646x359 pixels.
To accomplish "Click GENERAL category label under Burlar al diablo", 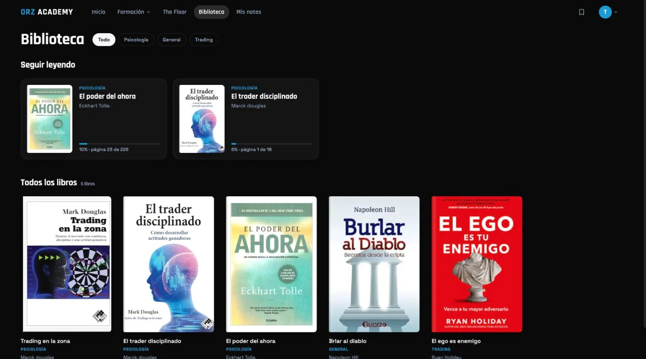I will coord(338,349).
